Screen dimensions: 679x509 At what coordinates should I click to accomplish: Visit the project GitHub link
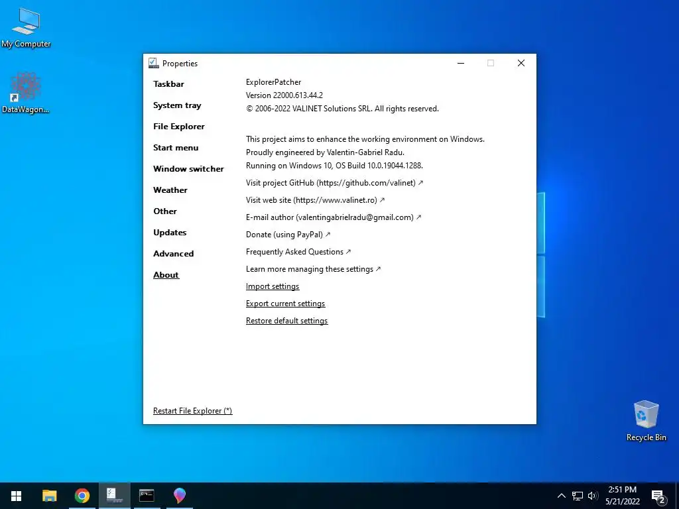coord(334,183)
